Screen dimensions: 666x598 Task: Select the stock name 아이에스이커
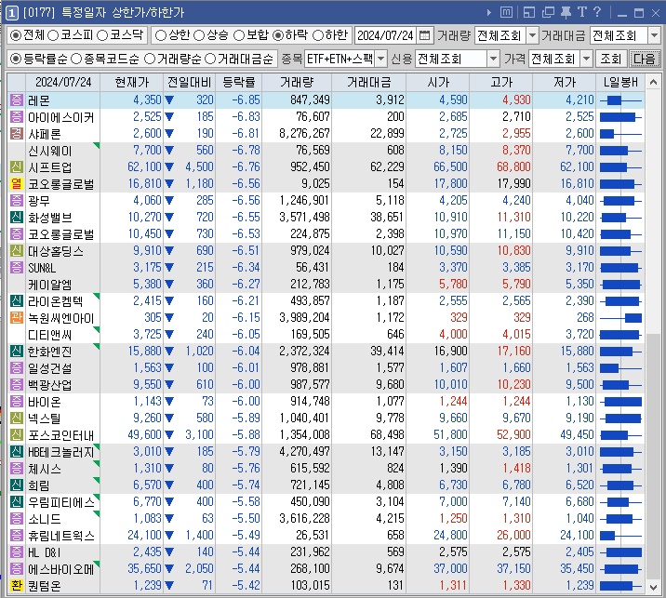point(61,117)
